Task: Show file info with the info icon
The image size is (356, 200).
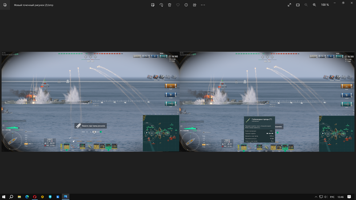Action: (186, 4)
